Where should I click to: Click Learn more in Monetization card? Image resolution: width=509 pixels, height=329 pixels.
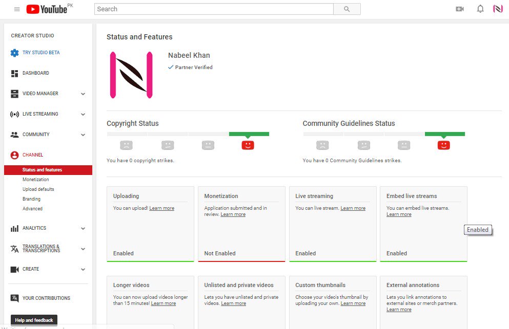(233, 214)
